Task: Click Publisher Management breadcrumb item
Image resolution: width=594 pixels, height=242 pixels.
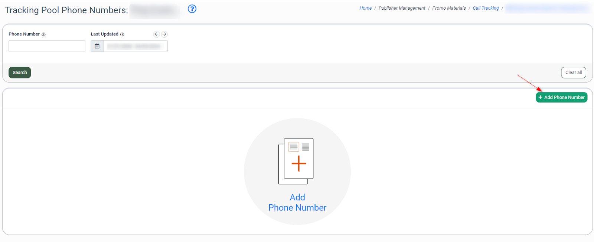Action: [402, 8]
